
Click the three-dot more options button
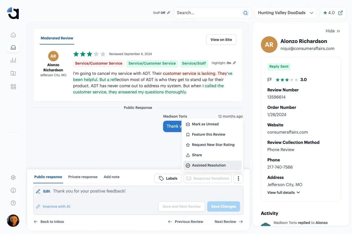point(238,178)
